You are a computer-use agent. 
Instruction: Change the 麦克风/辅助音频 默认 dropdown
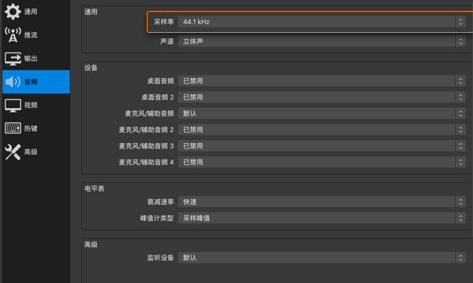(322, 113)
